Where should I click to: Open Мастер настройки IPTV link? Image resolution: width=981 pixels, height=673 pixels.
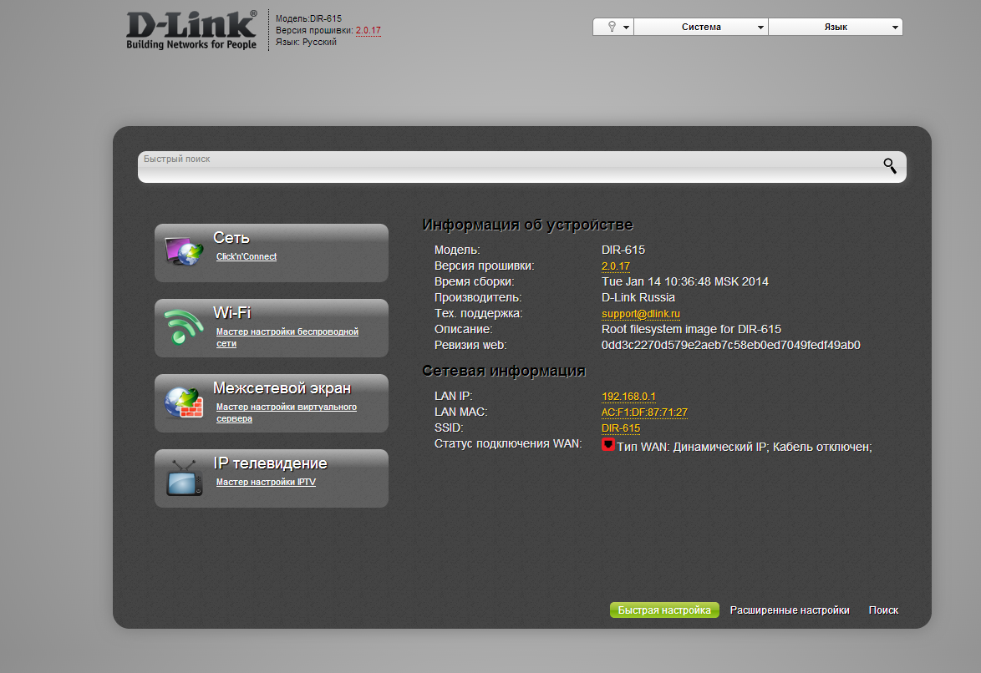pyautogui.click(x=266, y=482)
